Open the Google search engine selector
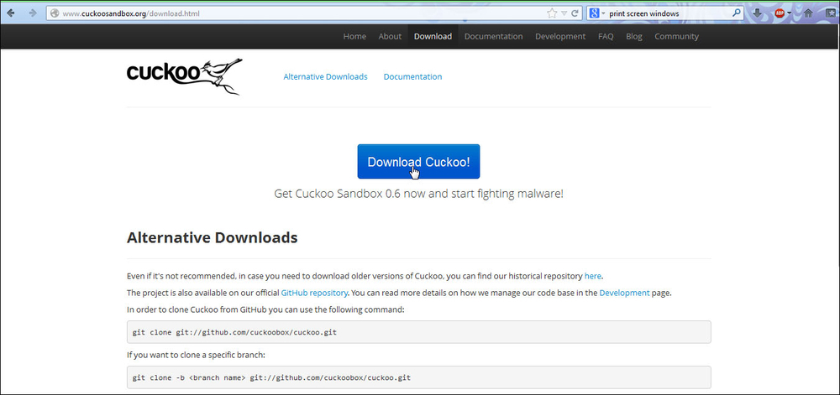840x395 pixels. (596, 13)
